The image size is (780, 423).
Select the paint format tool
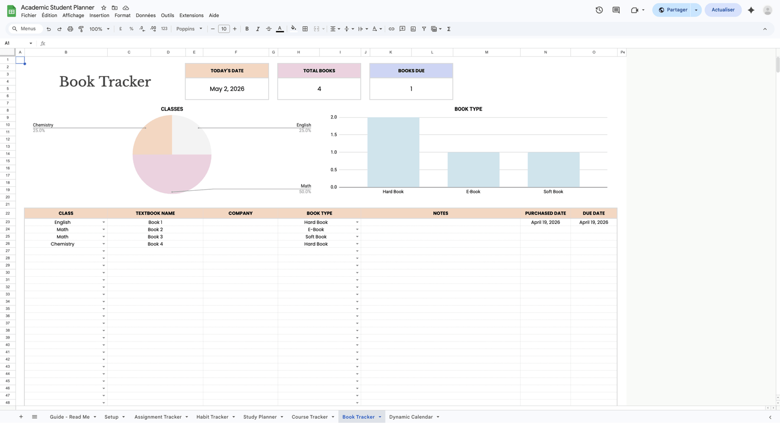[x=81, y=29]
